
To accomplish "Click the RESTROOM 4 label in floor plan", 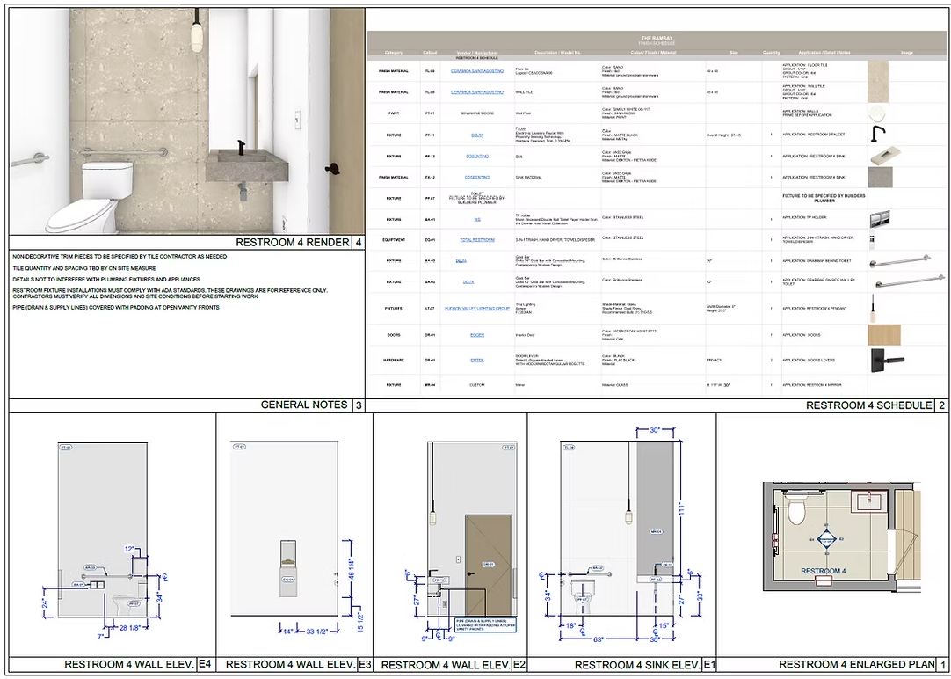I will 823,571.
